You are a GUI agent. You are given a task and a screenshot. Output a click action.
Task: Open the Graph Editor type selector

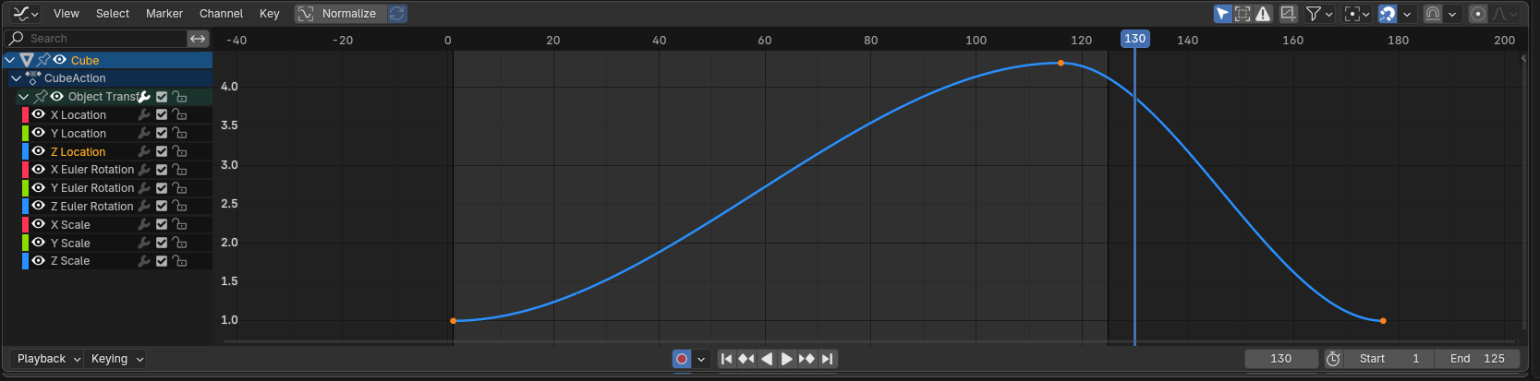pyautogui.click(x=25, y=14)
